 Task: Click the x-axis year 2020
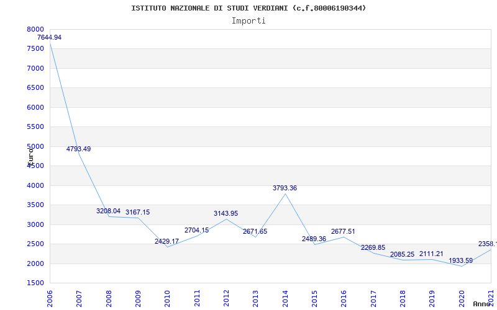click(462, 299)
